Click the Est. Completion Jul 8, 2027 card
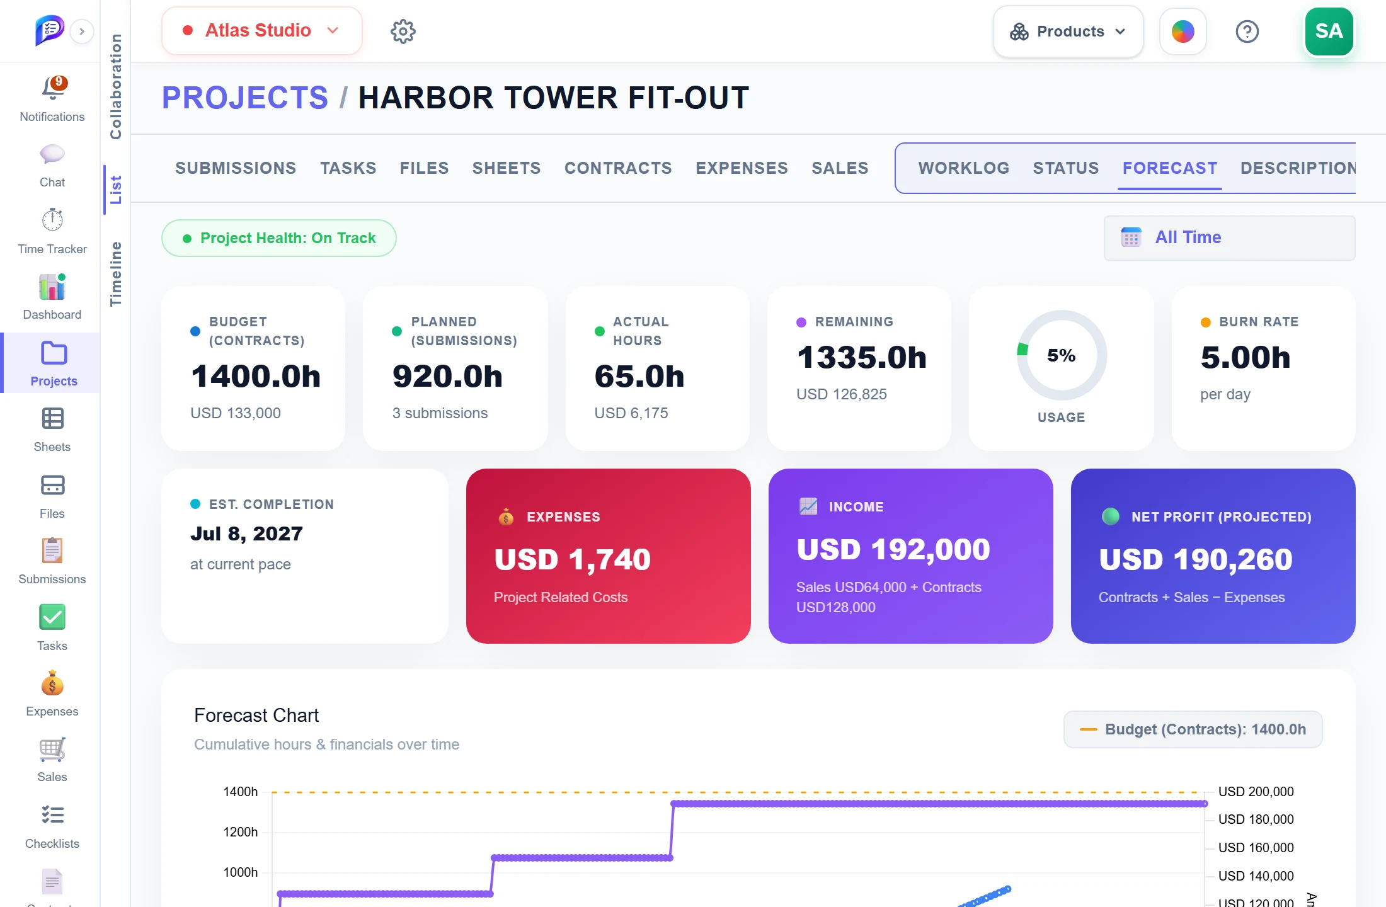1386x907 pixels. point(305,556)
